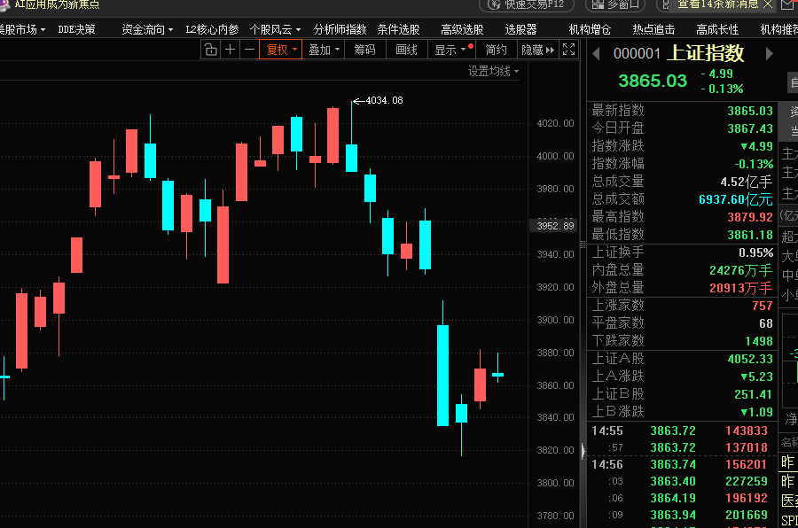Zoom out chart with minus icon
This screenshot has width=798, height=528.
248,50
